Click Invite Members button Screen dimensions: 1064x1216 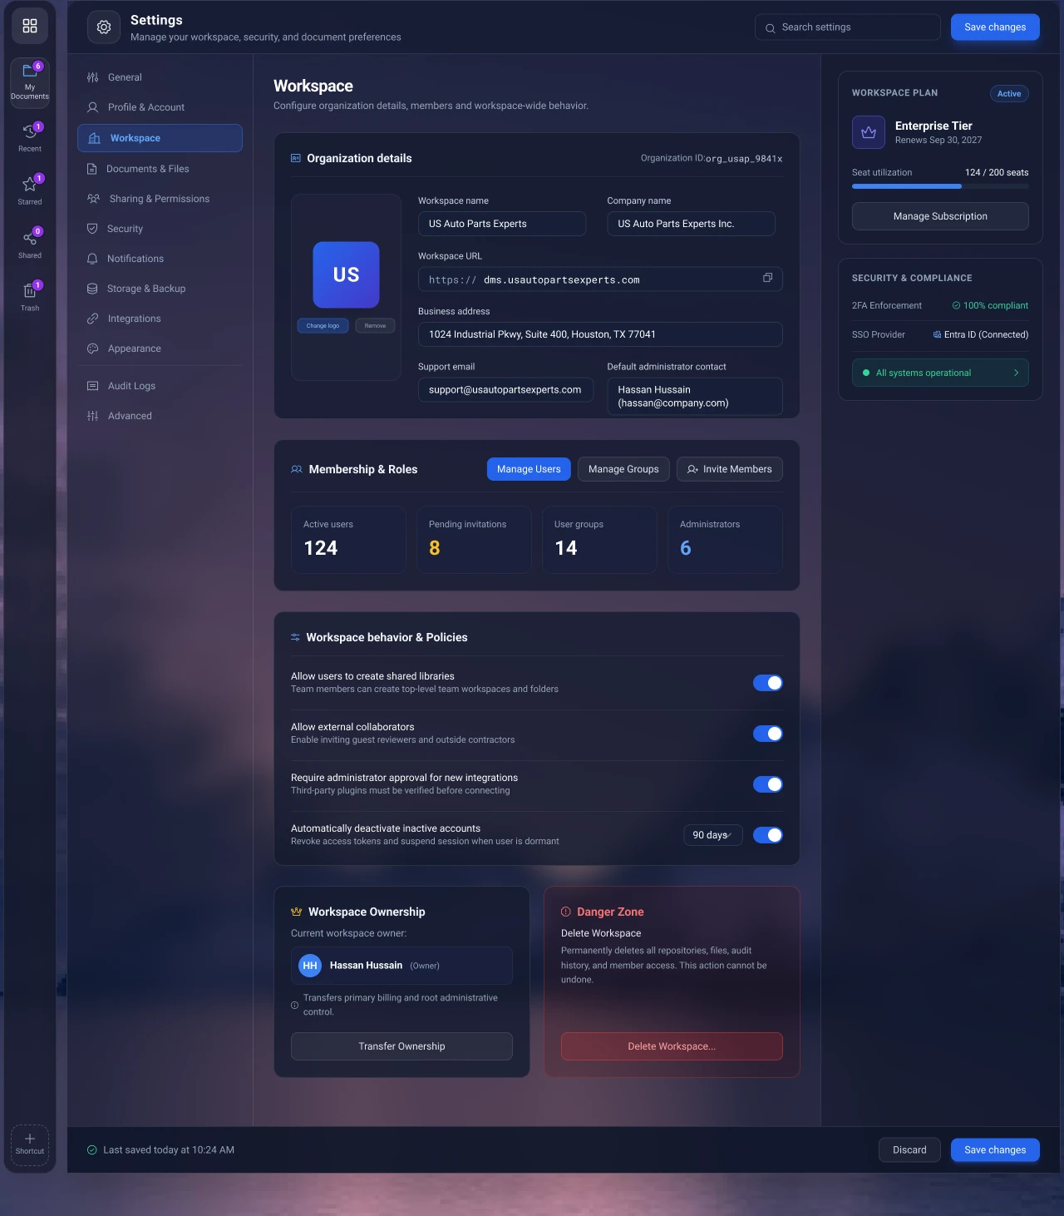pos(730,469)
